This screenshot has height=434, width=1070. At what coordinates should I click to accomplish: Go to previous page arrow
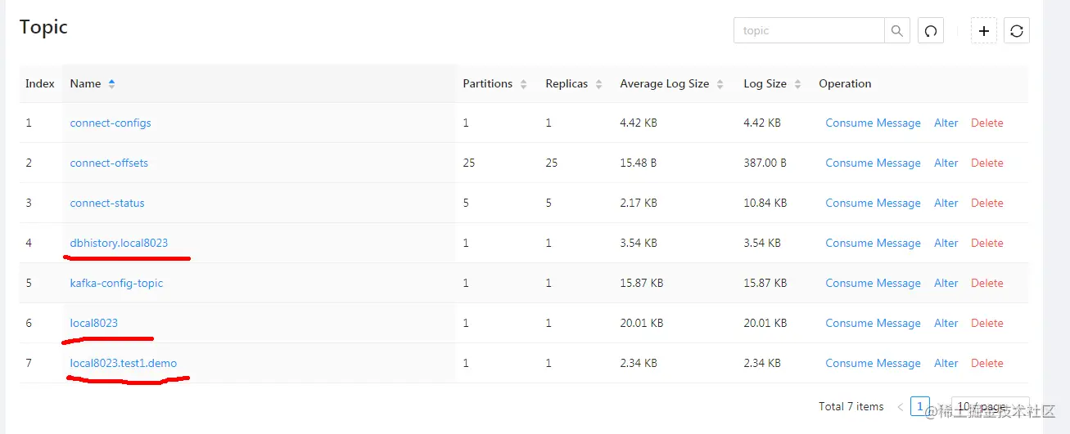900,406
